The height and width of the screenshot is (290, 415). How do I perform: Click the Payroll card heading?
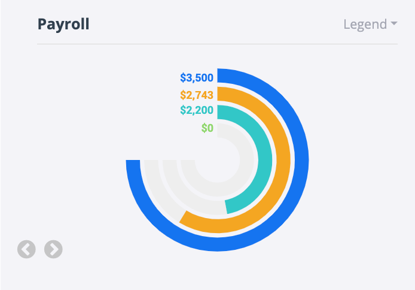63,25
